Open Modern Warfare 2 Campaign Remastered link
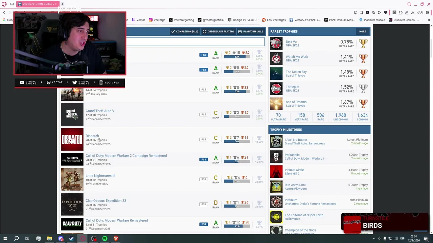Image resolution: width=433 pixels, height=243 pixels. tap(126, 156)
